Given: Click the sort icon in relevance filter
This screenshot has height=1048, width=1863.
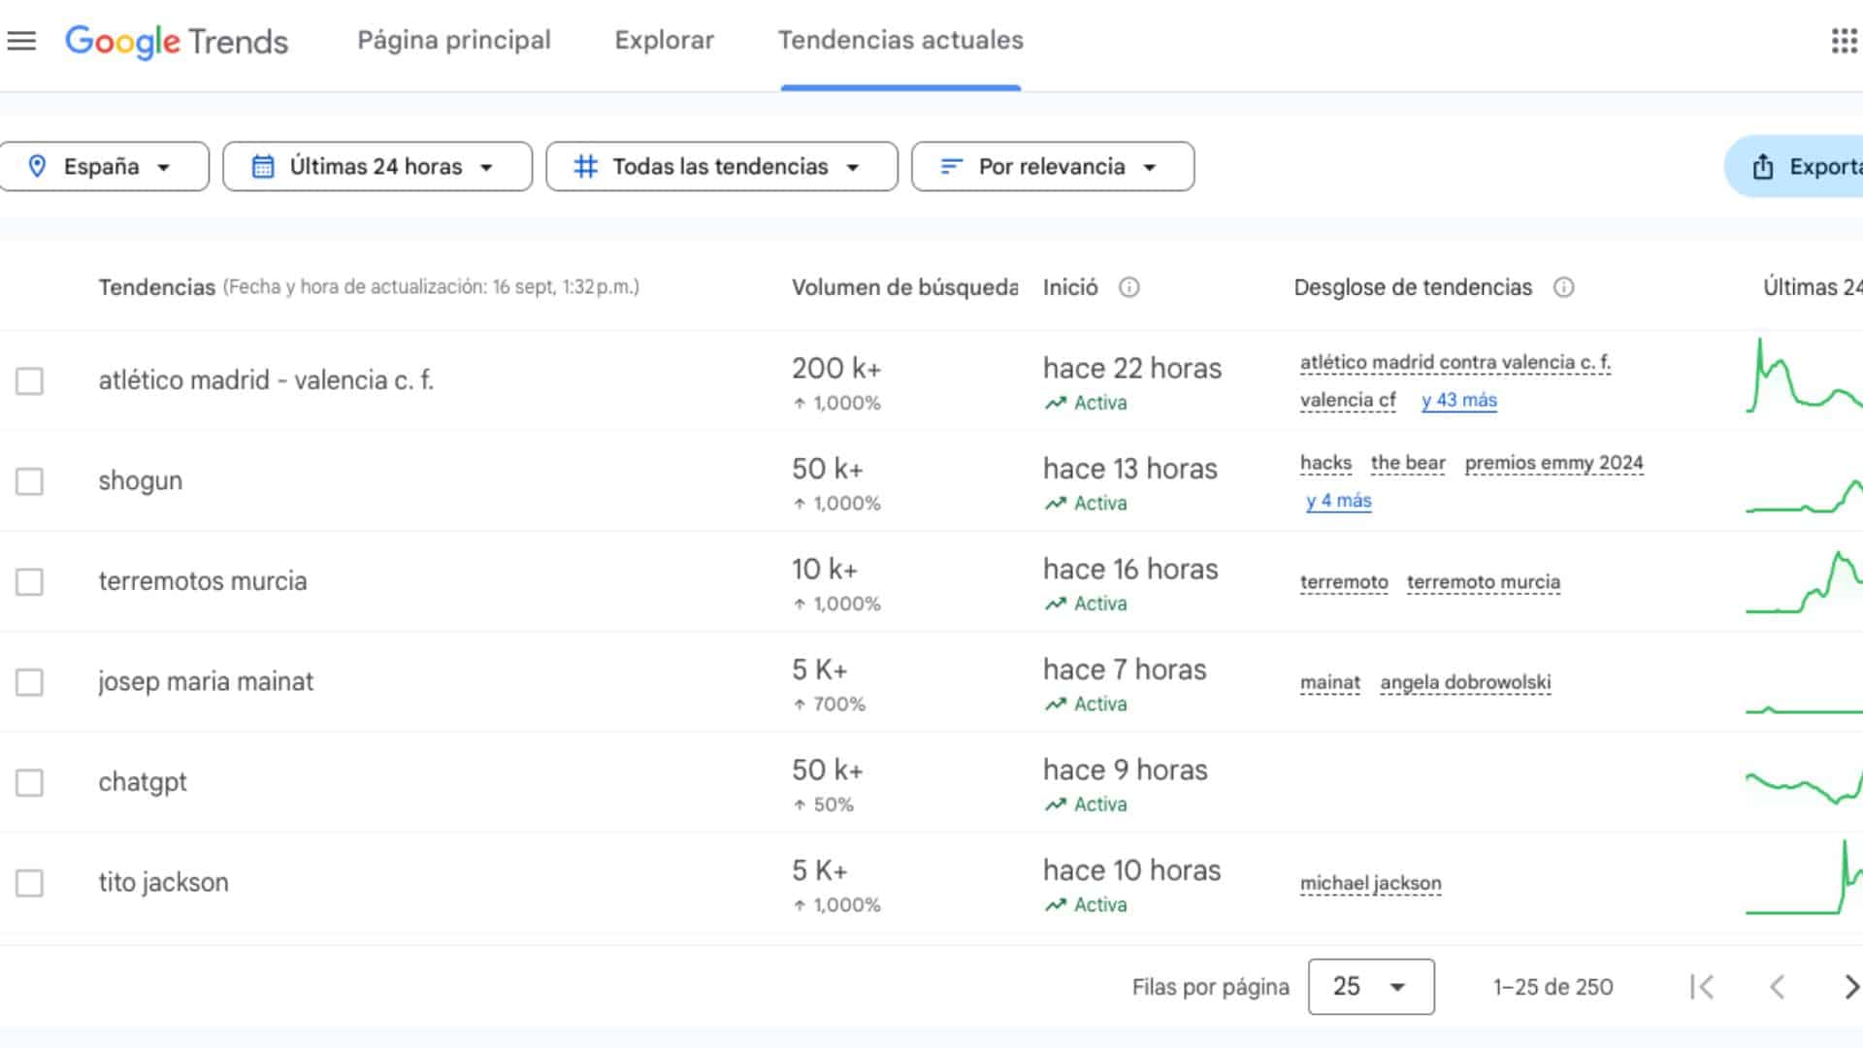Looking at the screenshot, I should (x=951, y=167).
